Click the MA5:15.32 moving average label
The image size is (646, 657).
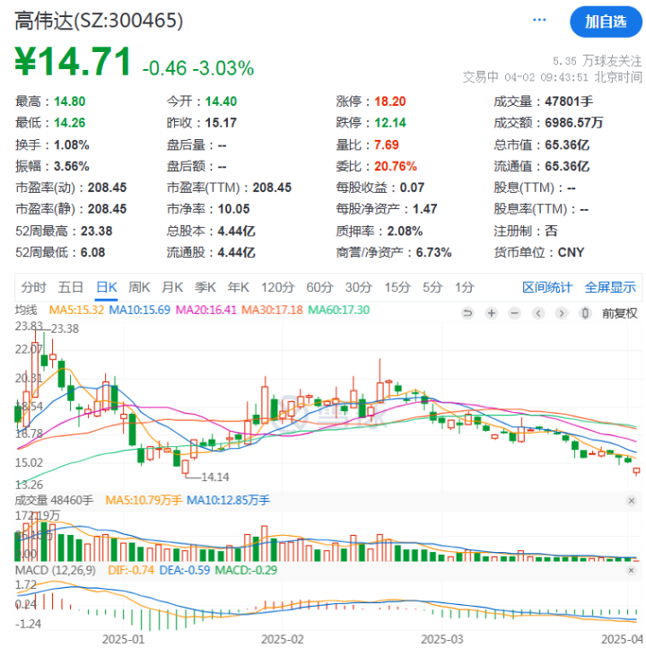(x=76, y=310)
